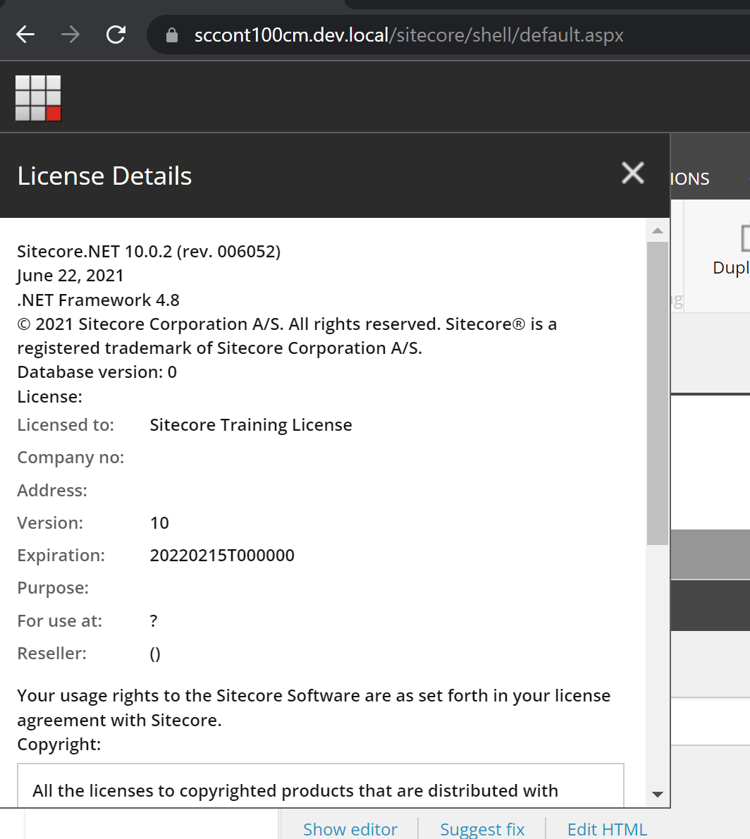Click the Database version: 0 line
The width and height of the screenshot is (750, 839).
97,372
